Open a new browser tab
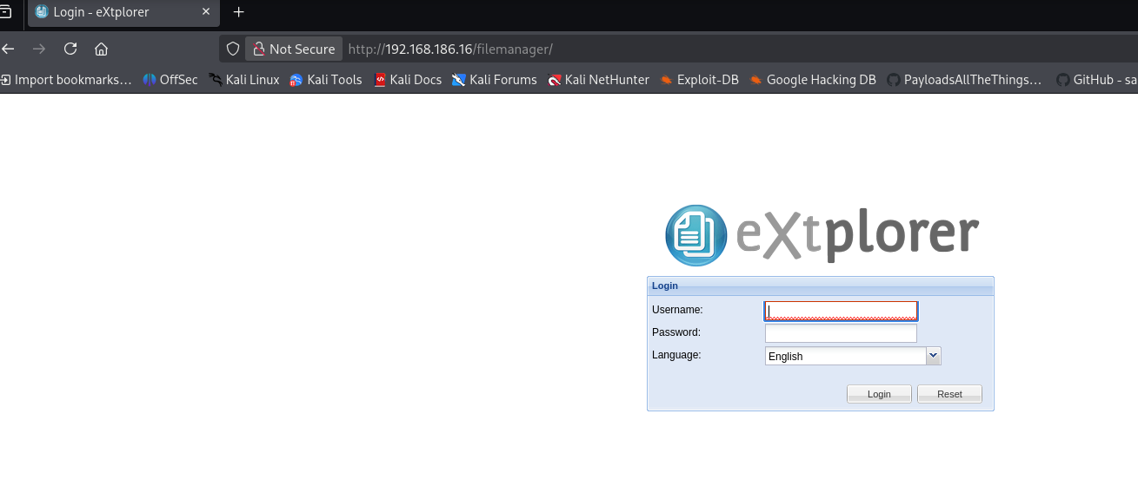 239,12
